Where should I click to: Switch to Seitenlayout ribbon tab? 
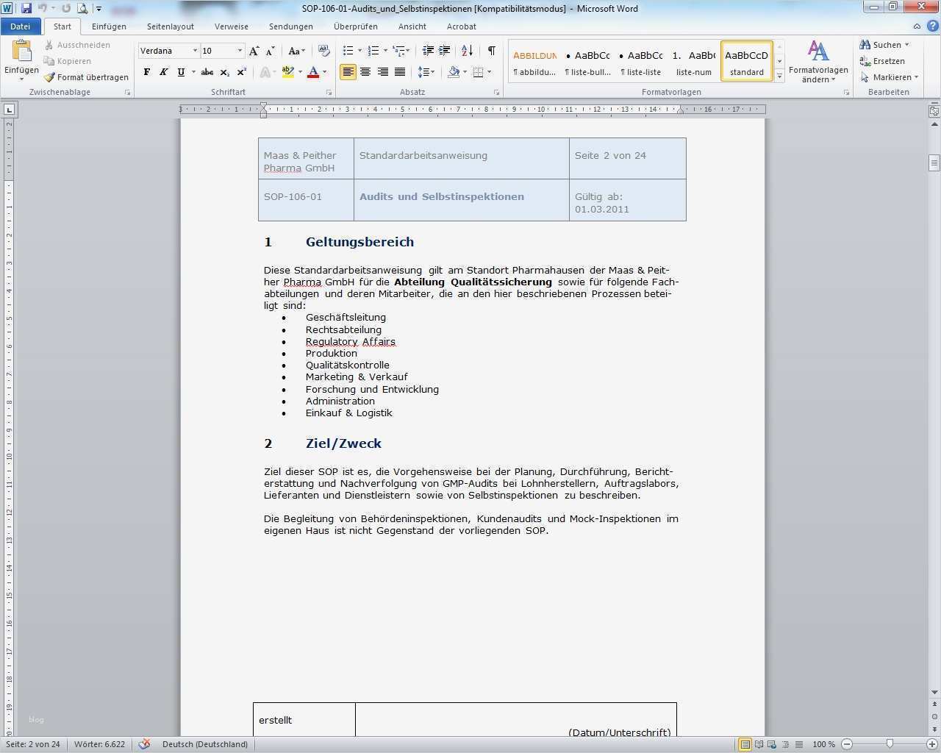tap(171, 26)
